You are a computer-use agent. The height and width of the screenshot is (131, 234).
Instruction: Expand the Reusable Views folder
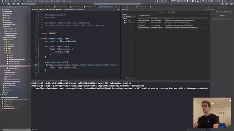pyautogui.click(x=4, y=24)
